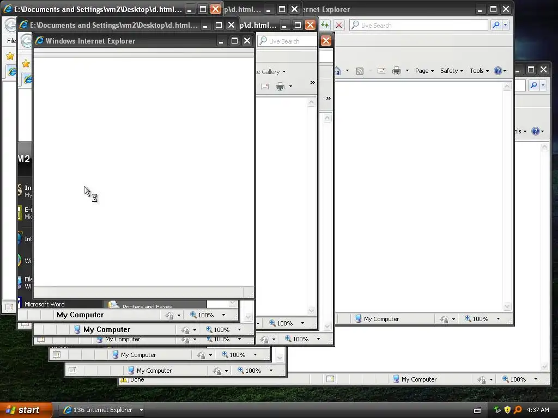This screenshot has height=418, width=558.
Task: Click Microsoft Word entry in Start menu
Action: click(45, 304)
